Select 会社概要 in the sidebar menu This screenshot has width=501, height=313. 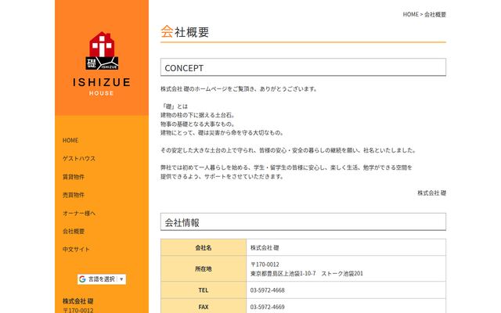click(74, 232)
